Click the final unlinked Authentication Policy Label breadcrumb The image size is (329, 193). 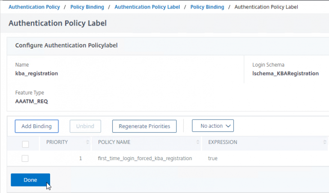coord(266,7)
